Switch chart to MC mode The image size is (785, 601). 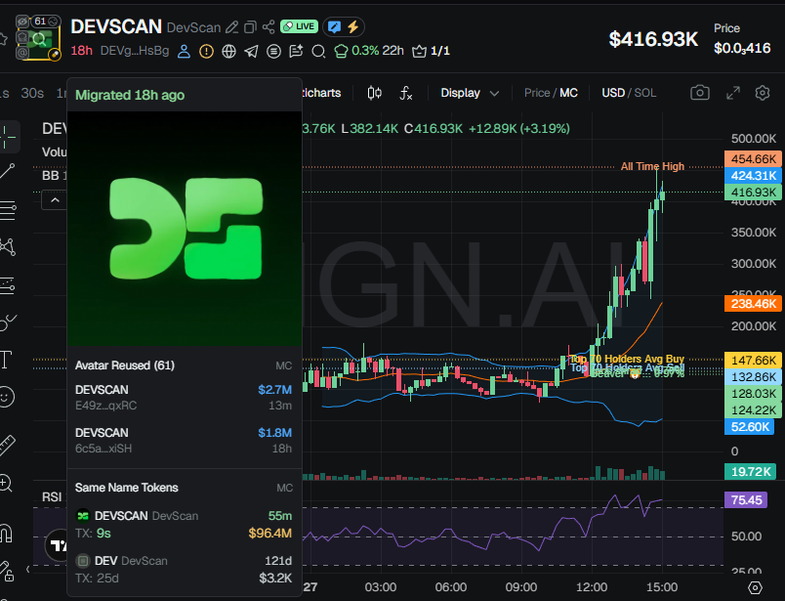568,93
